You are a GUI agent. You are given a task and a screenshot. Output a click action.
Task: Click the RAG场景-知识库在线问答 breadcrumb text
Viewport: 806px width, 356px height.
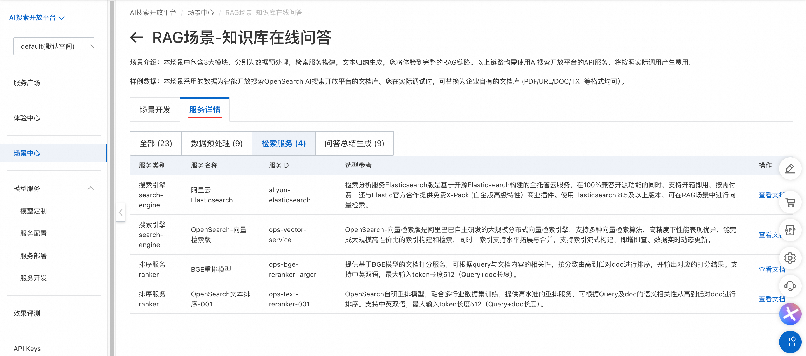pos(264,13)
